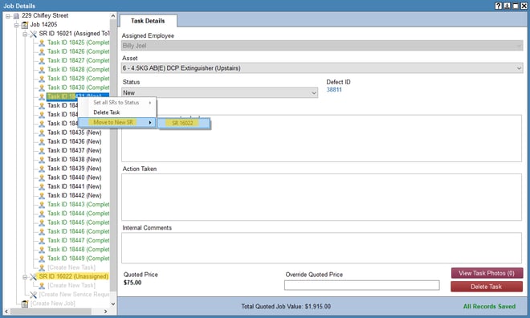Click the person icon for Task ID 18449
The height and width of the screenshot is (318, 530).
pyautogui.click(x=42, y=259)
